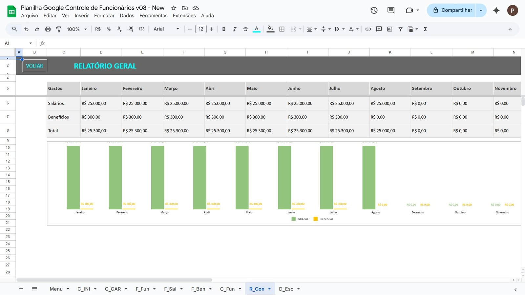Open the text color picker
Viewport: 525px width, 295px height.
[257, 29]
